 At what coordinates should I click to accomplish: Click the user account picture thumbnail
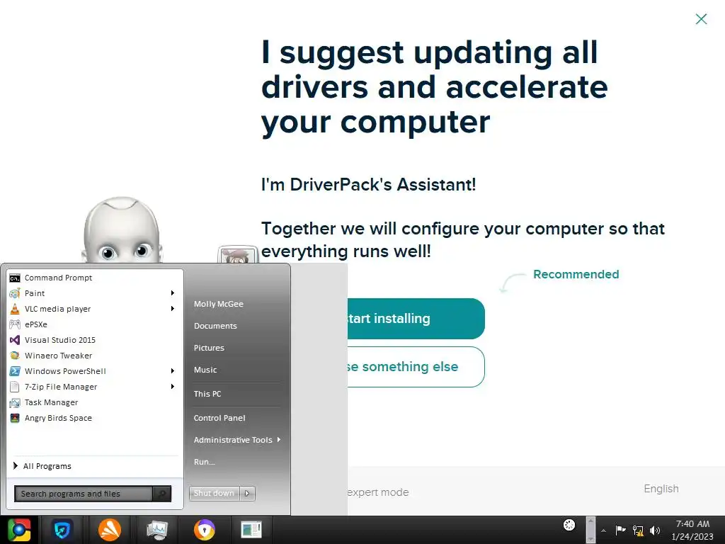tap(238, 255)
